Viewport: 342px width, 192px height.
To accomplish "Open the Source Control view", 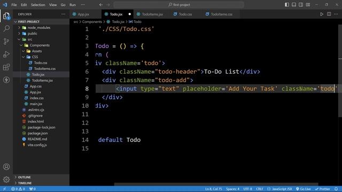I will point(6,42).
